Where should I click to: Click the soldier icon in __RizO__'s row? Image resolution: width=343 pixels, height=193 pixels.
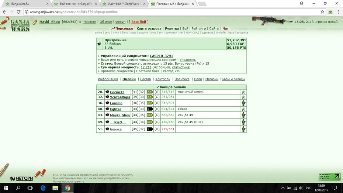(x=243, y=122)
